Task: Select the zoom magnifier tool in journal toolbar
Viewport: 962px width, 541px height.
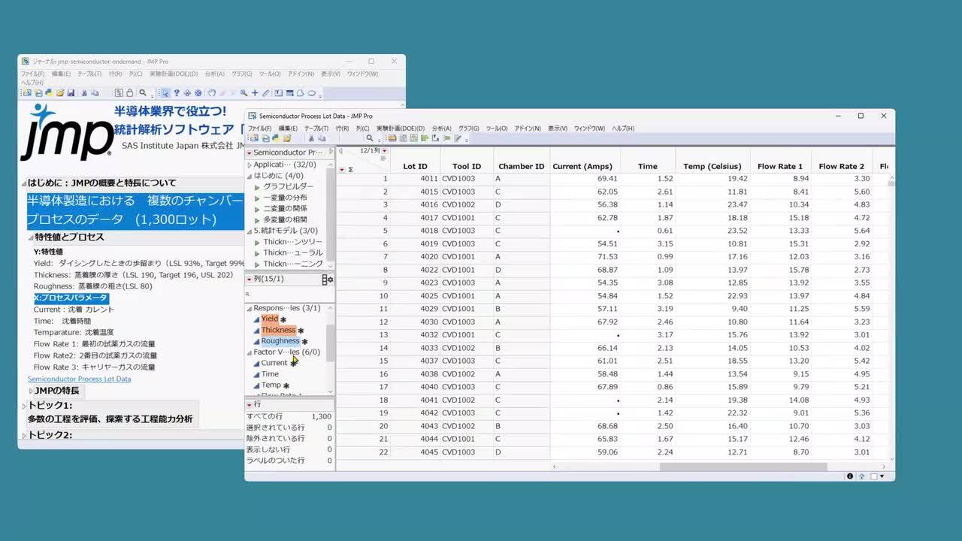Action: click(244, 93)
